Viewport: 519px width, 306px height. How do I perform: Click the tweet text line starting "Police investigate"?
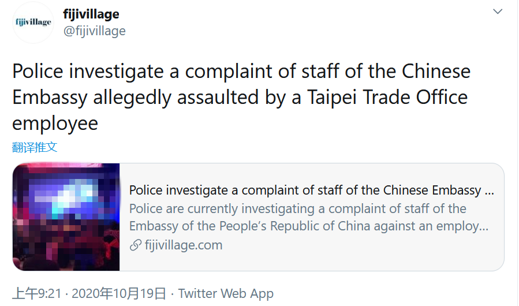(241, 72)
